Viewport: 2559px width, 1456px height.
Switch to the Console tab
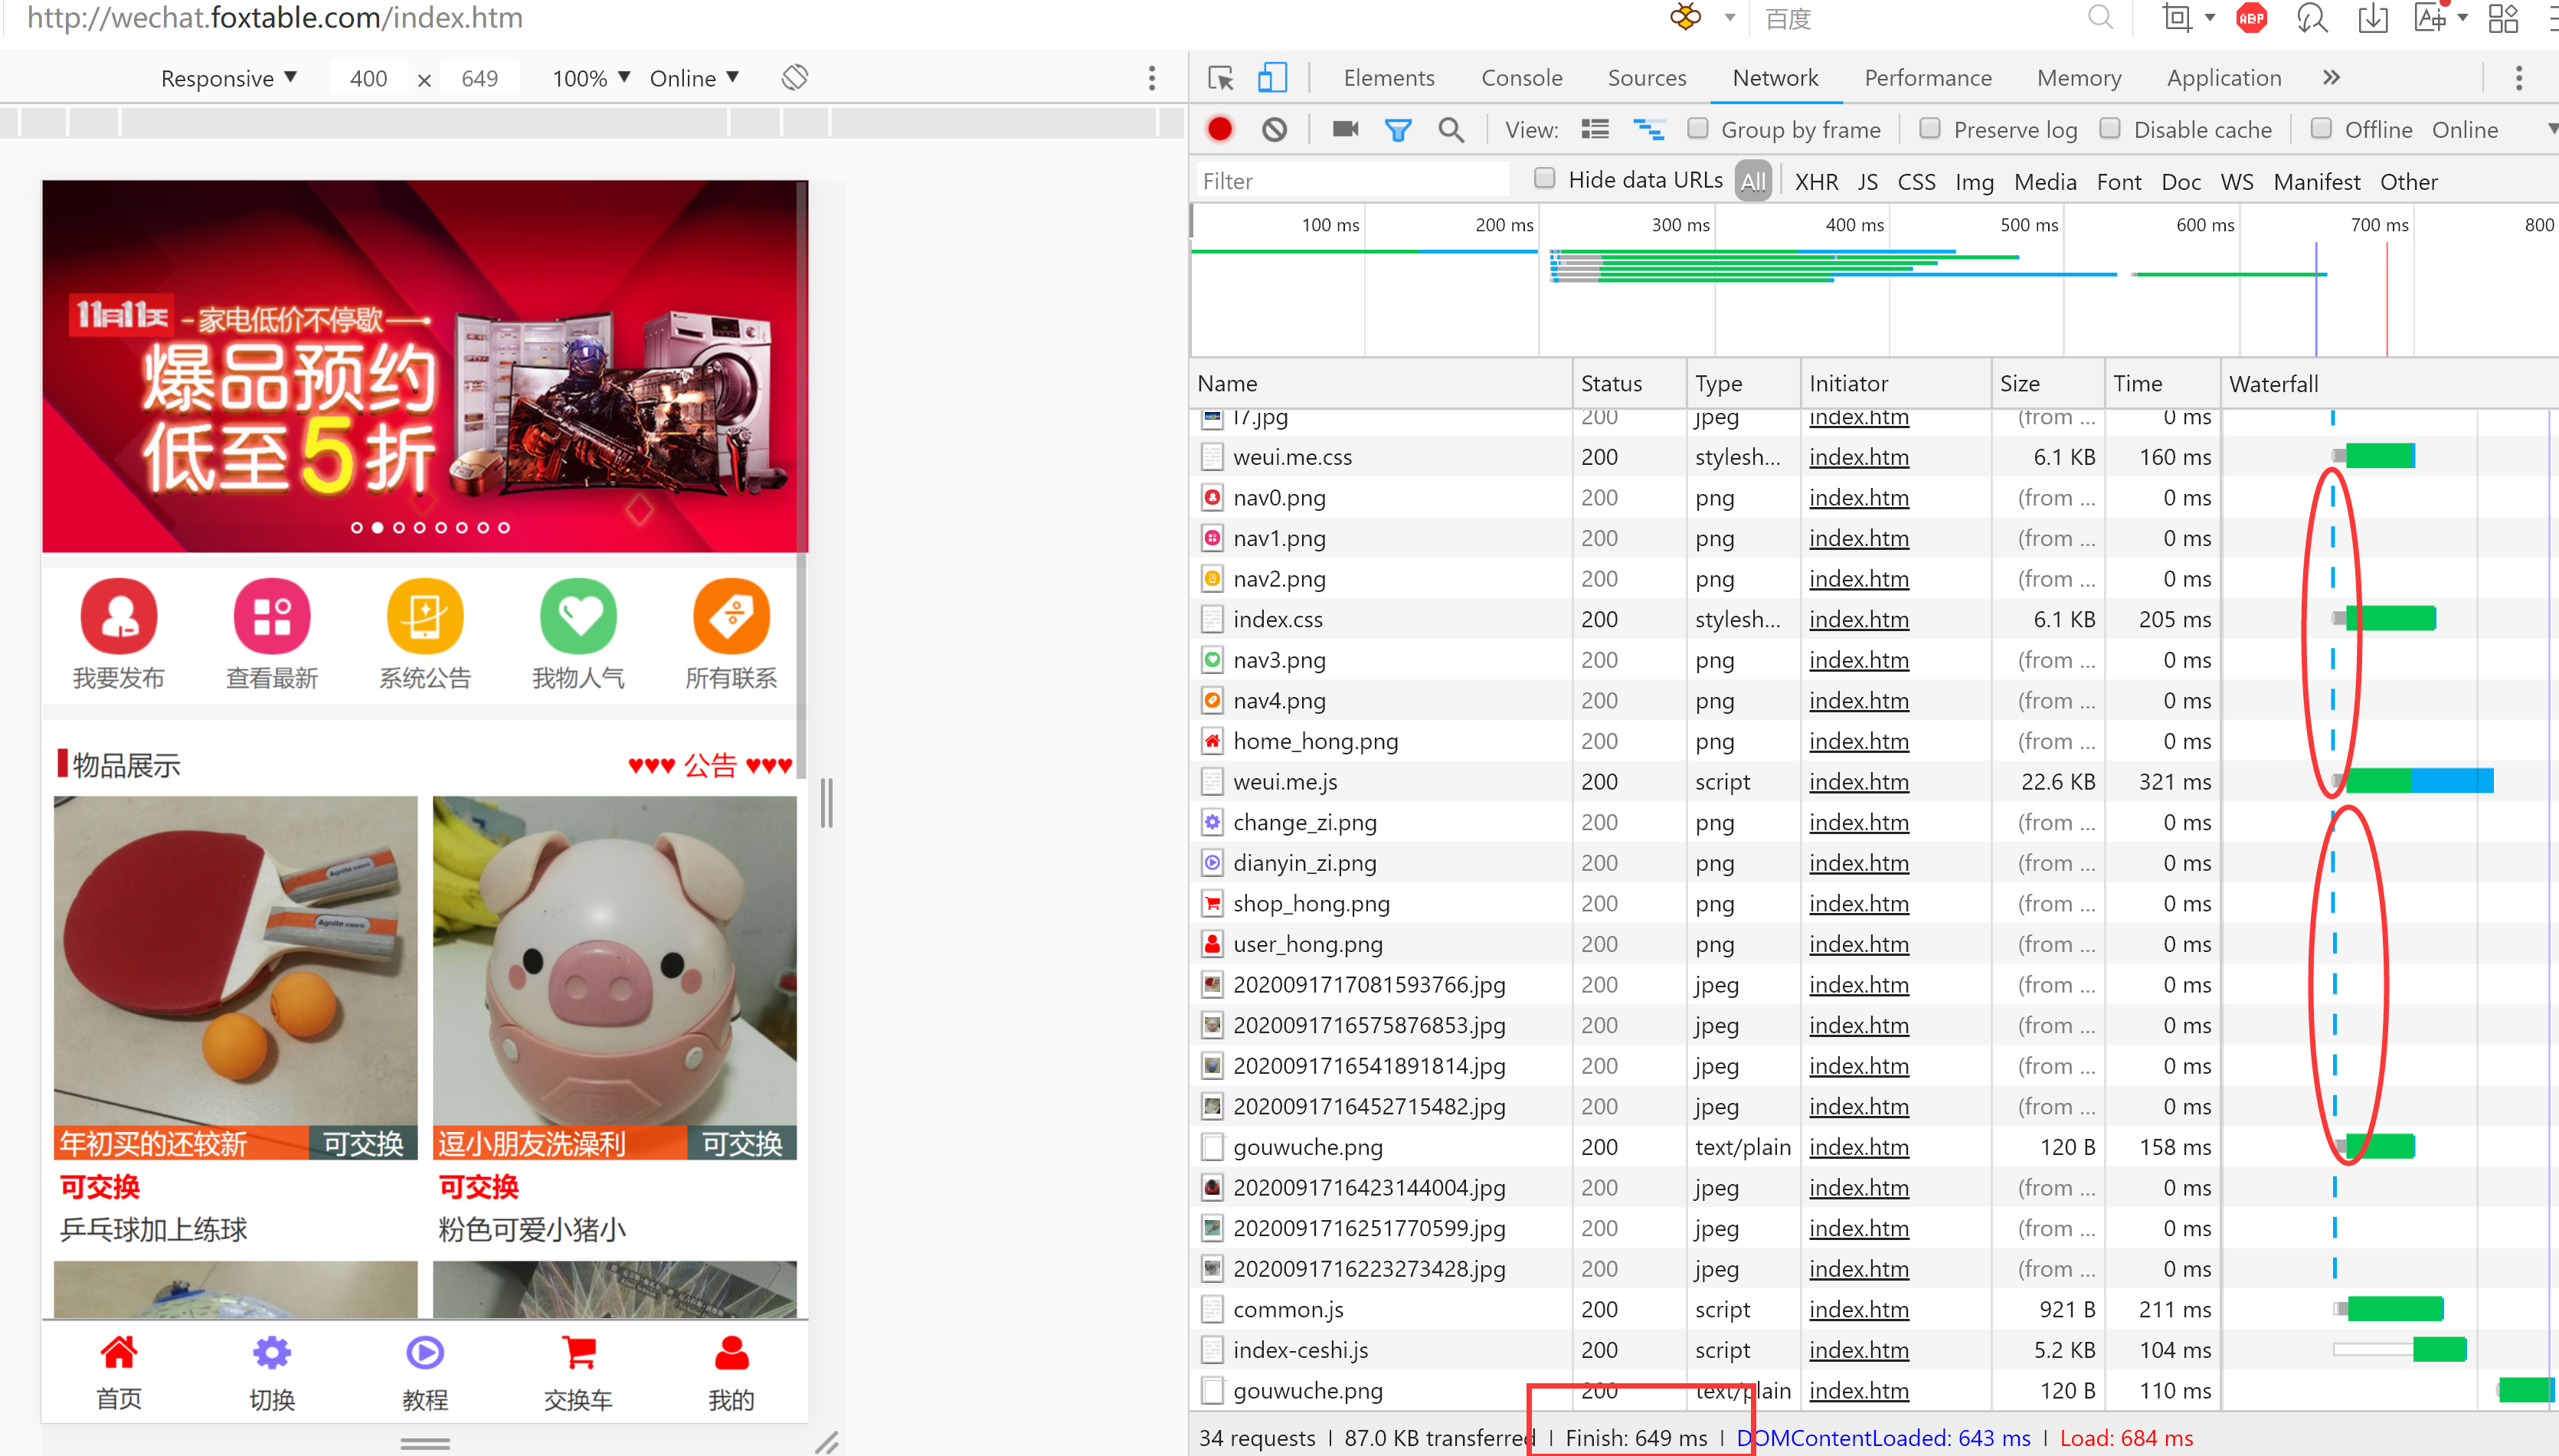pyautogui.click(x=1521, y=78)
